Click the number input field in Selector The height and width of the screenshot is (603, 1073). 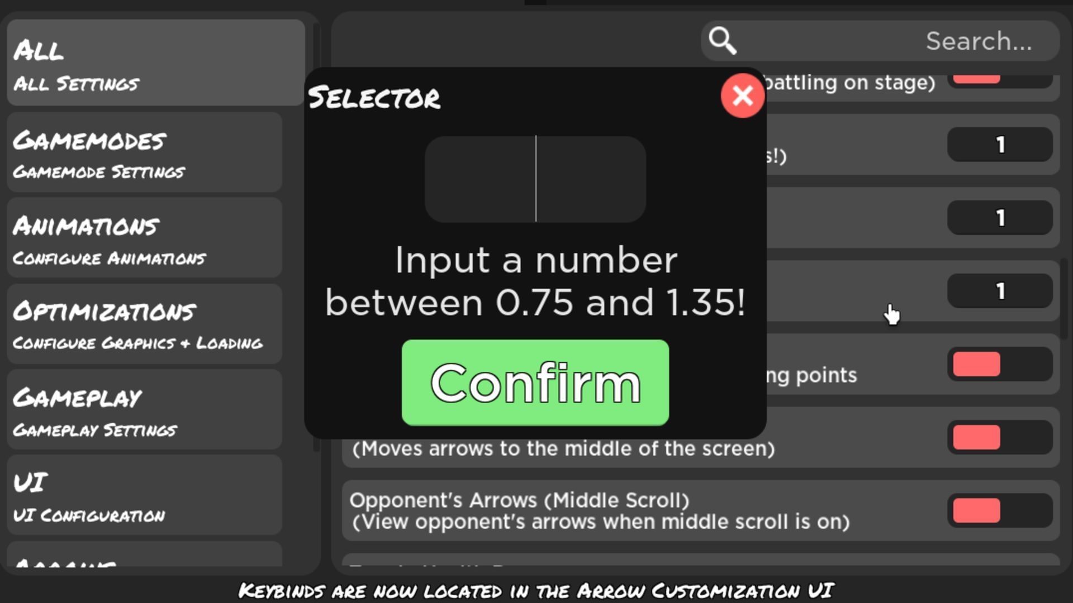tap(535, 179)
